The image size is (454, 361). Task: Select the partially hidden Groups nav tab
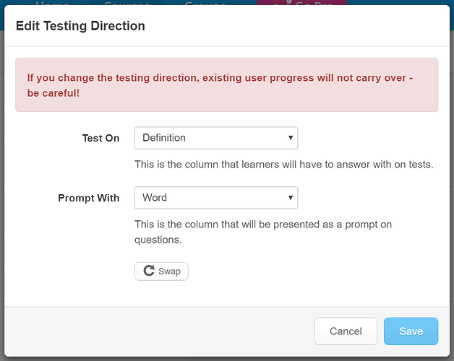point(205,3)
